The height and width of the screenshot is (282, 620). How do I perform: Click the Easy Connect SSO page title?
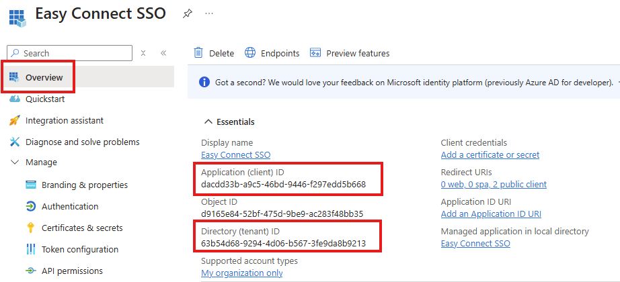[x=100, y=14]
